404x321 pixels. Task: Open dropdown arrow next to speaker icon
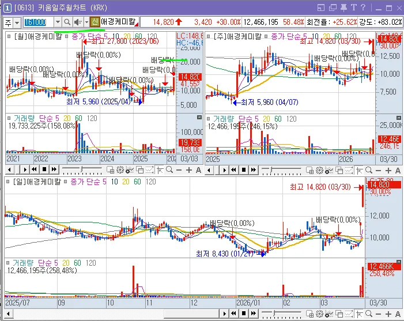[x=86, y=22]
